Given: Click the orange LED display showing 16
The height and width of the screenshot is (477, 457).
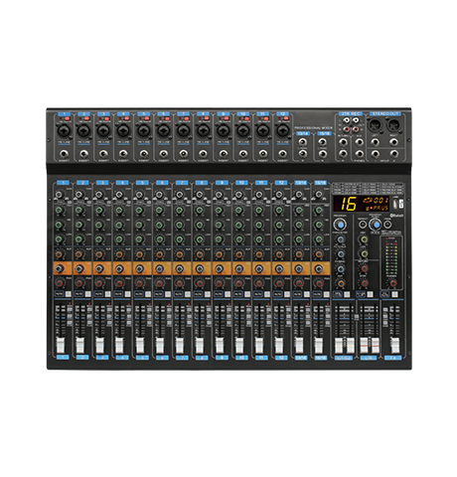Looking at the screenshot, I should pyautogui.click(x=361, y=204).
